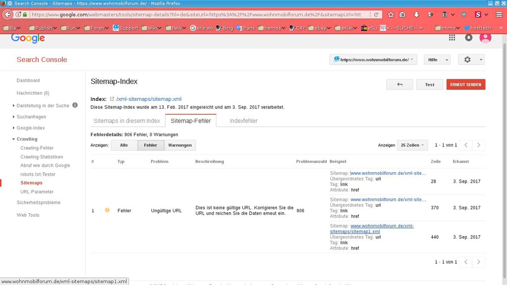The image size is (507, 285).
Task: Open Crawling-Statistiken in the sidebar
Action: tap(42, 157)
